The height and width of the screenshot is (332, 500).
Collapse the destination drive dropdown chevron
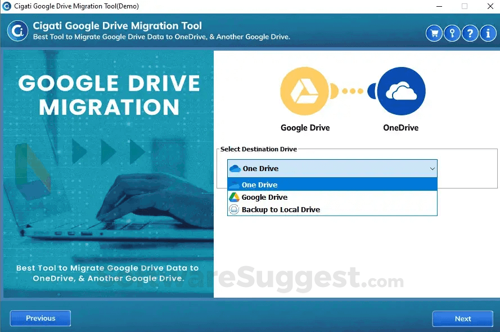(433, 168)
